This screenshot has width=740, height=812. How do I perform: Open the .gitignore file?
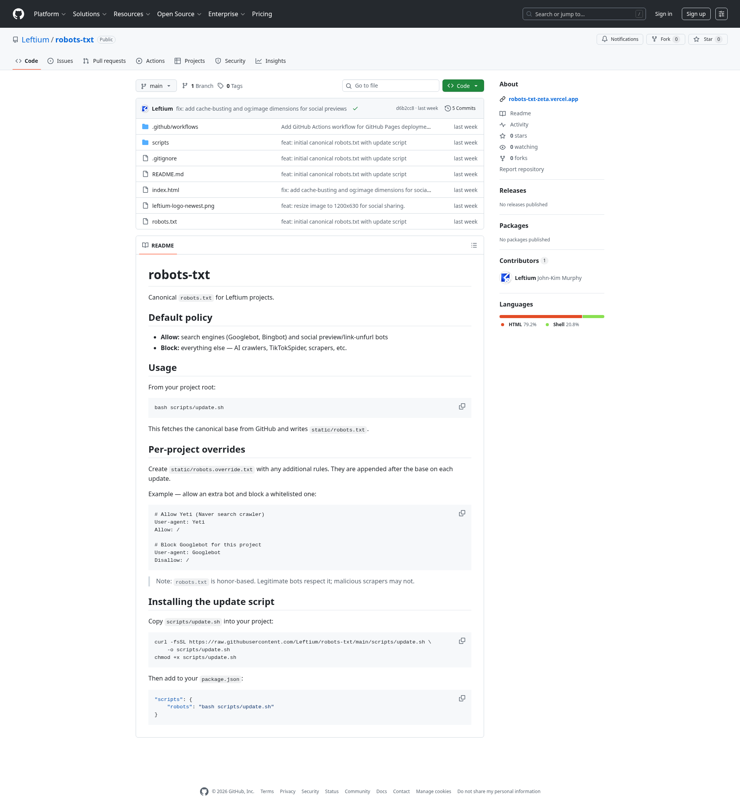(x=164, y=159)
